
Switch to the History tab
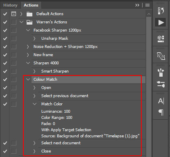pos(10,5)
